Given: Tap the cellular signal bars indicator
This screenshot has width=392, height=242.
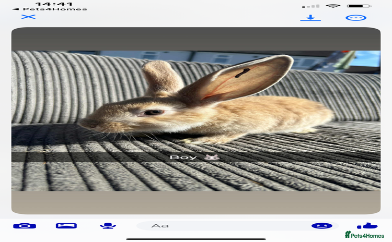Looking at the screenshot, I should (311, 6).
